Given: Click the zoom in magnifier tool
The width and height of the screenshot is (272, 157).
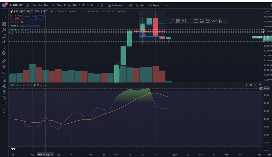Looking at the screenshot, I should pos(4,67).
